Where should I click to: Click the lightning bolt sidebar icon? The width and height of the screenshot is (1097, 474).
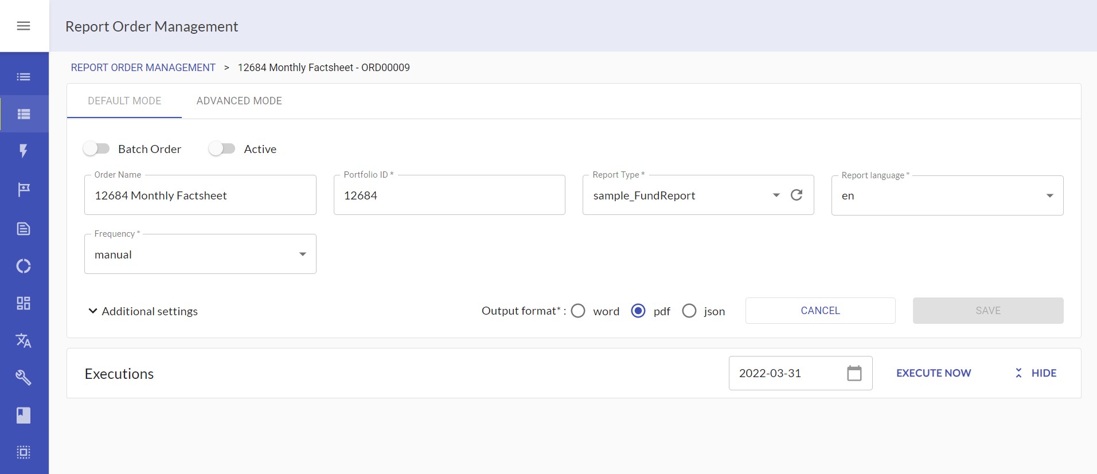click(24, 151)
